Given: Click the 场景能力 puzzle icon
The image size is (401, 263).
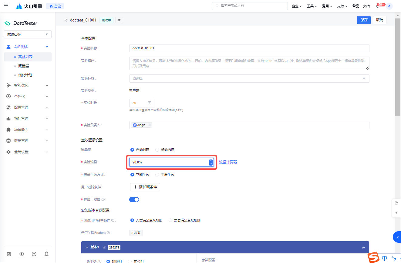Looking at the screenshot, I should [x=8, y=130].
